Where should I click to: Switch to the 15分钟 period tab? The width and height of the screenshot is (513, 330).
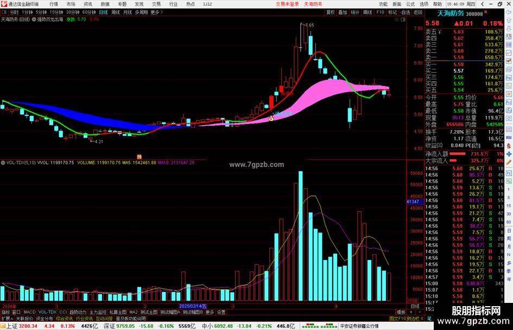tap(56, 12)
